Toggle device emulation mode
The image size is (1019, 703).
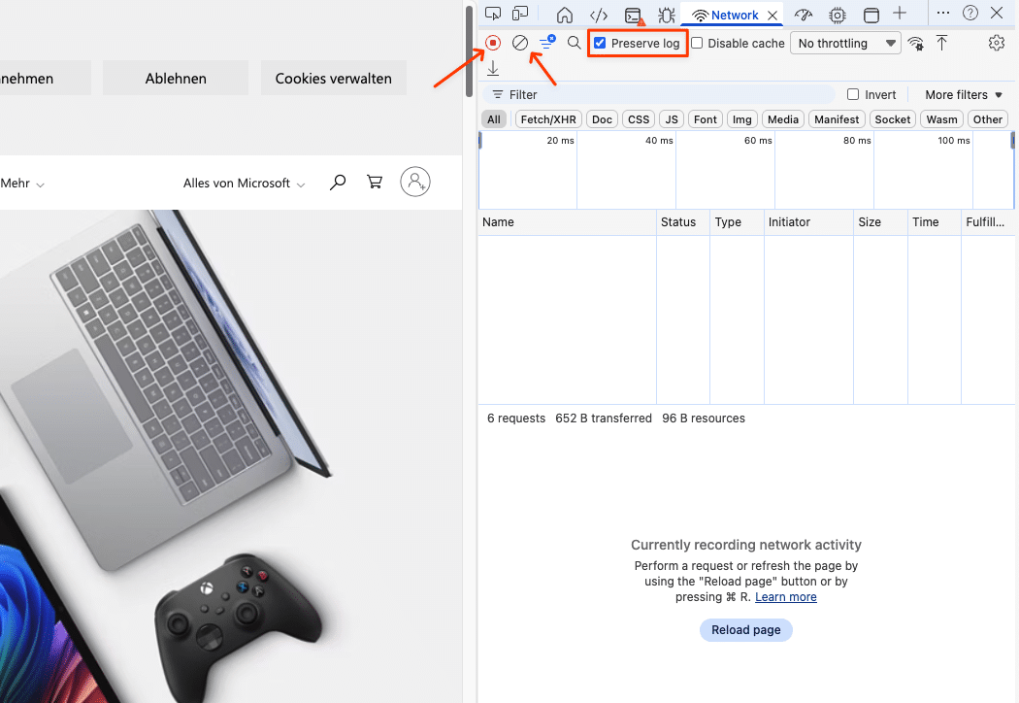[x=521, y=14]
